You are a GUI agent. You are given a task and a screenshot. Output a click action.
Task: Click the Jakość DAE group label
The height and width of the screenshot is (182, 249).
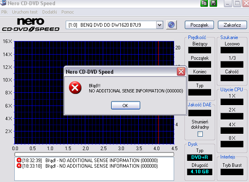[200, 105]
